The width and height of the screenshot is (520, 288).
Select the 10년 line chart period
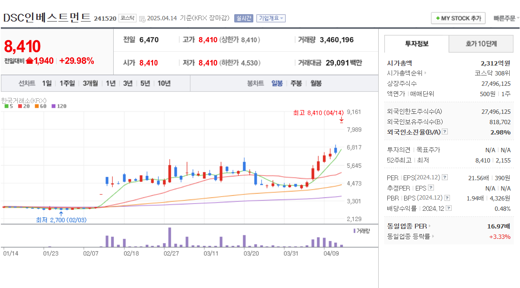164,83
